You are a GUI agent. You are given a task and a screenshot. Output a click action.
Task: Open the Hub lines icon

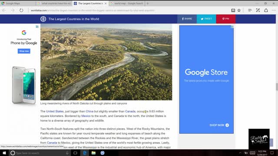250,10
